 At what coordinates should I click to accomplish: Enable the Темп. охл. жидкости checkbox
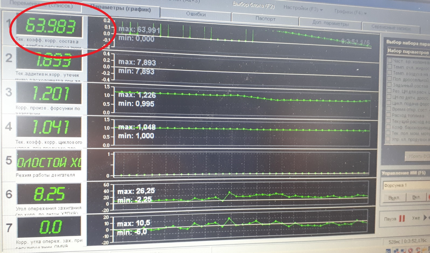pos(389,66)
